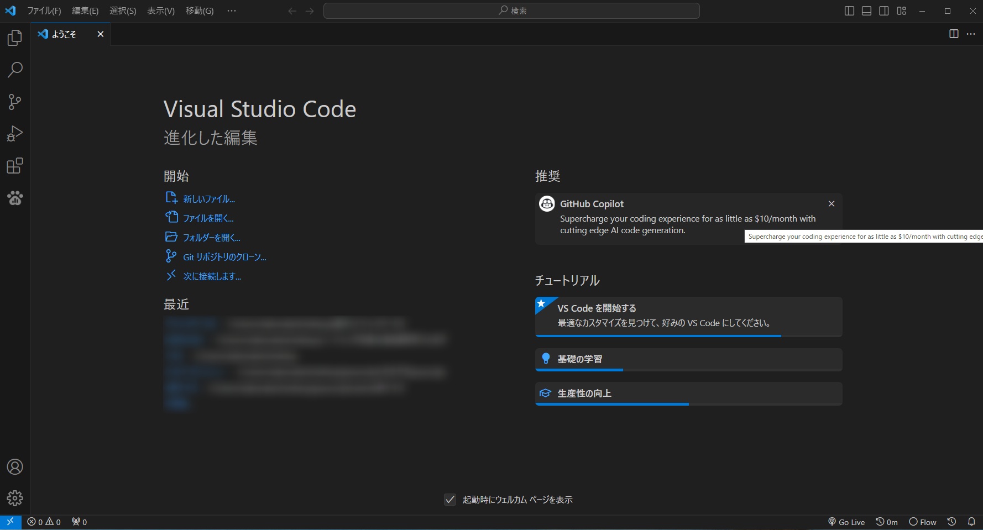
Task: Open the Source Control view
Action: tap(15, 102)
